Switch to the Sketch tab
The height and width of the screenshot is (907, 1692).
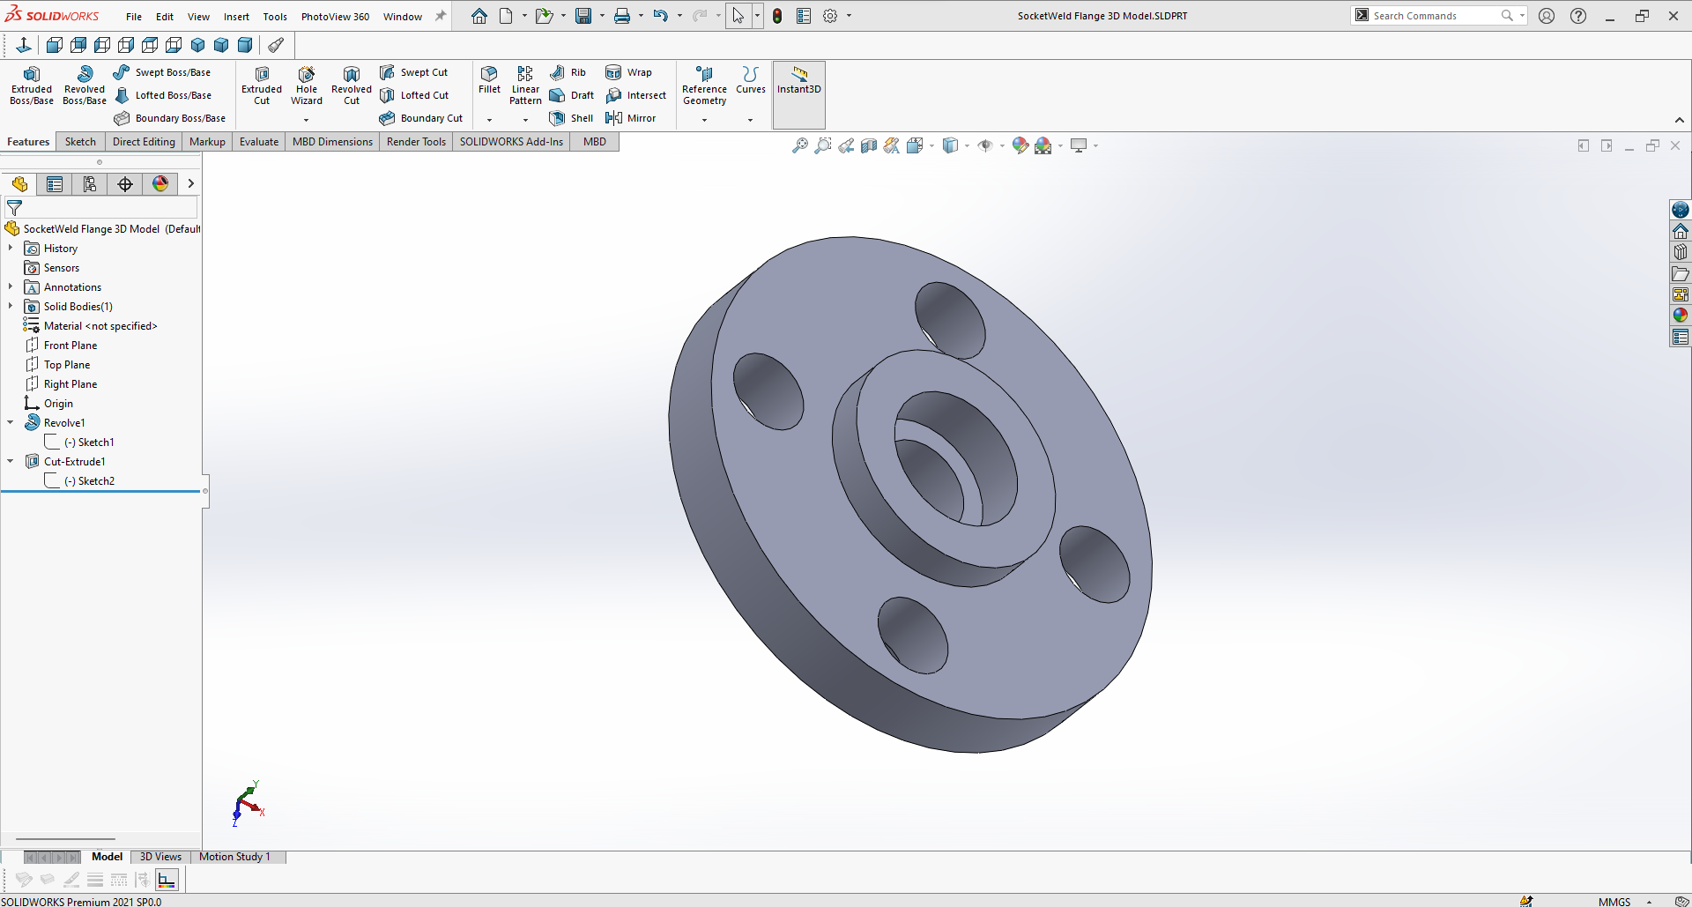click(80, 142)
